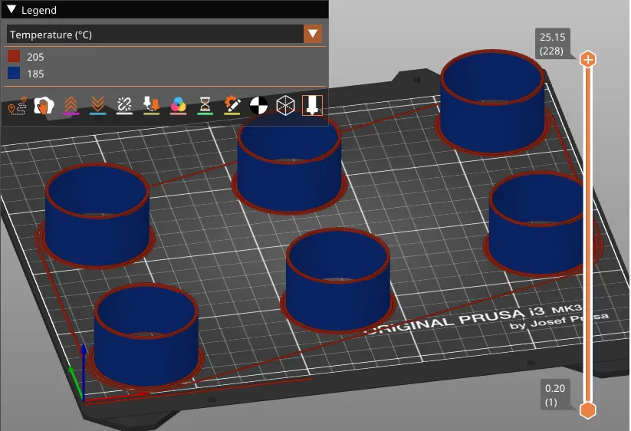
Task: Toggle retractions upward-arrows icon
Action: coord(71,106)
